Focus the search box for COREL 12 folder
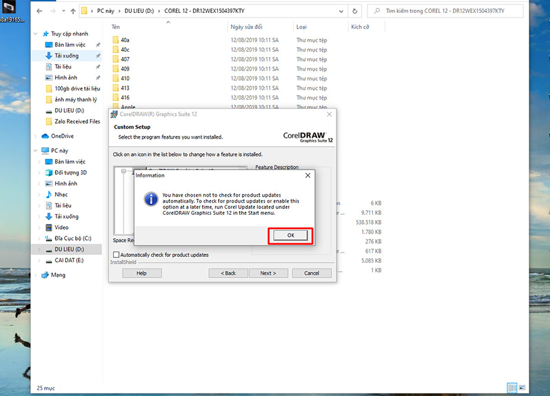The image size is (550, 396). point(445,11)
